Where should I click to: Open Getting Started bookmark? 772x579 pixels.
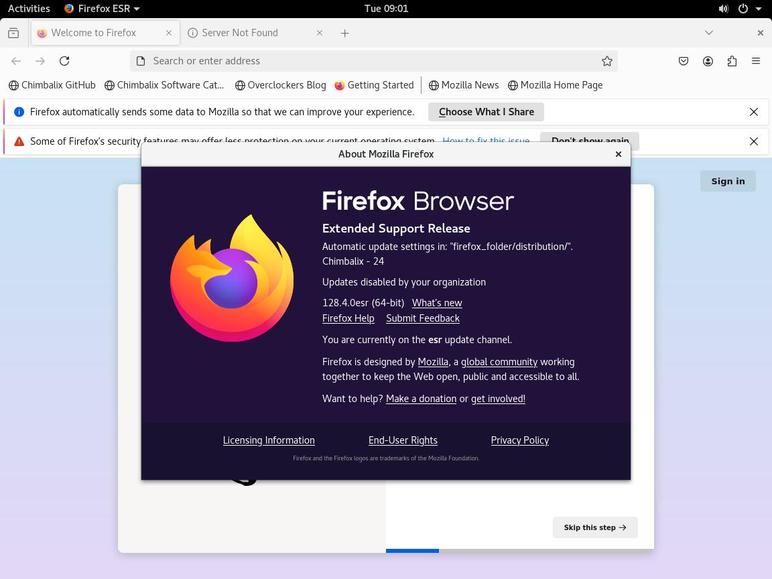[x=374, y=85]
